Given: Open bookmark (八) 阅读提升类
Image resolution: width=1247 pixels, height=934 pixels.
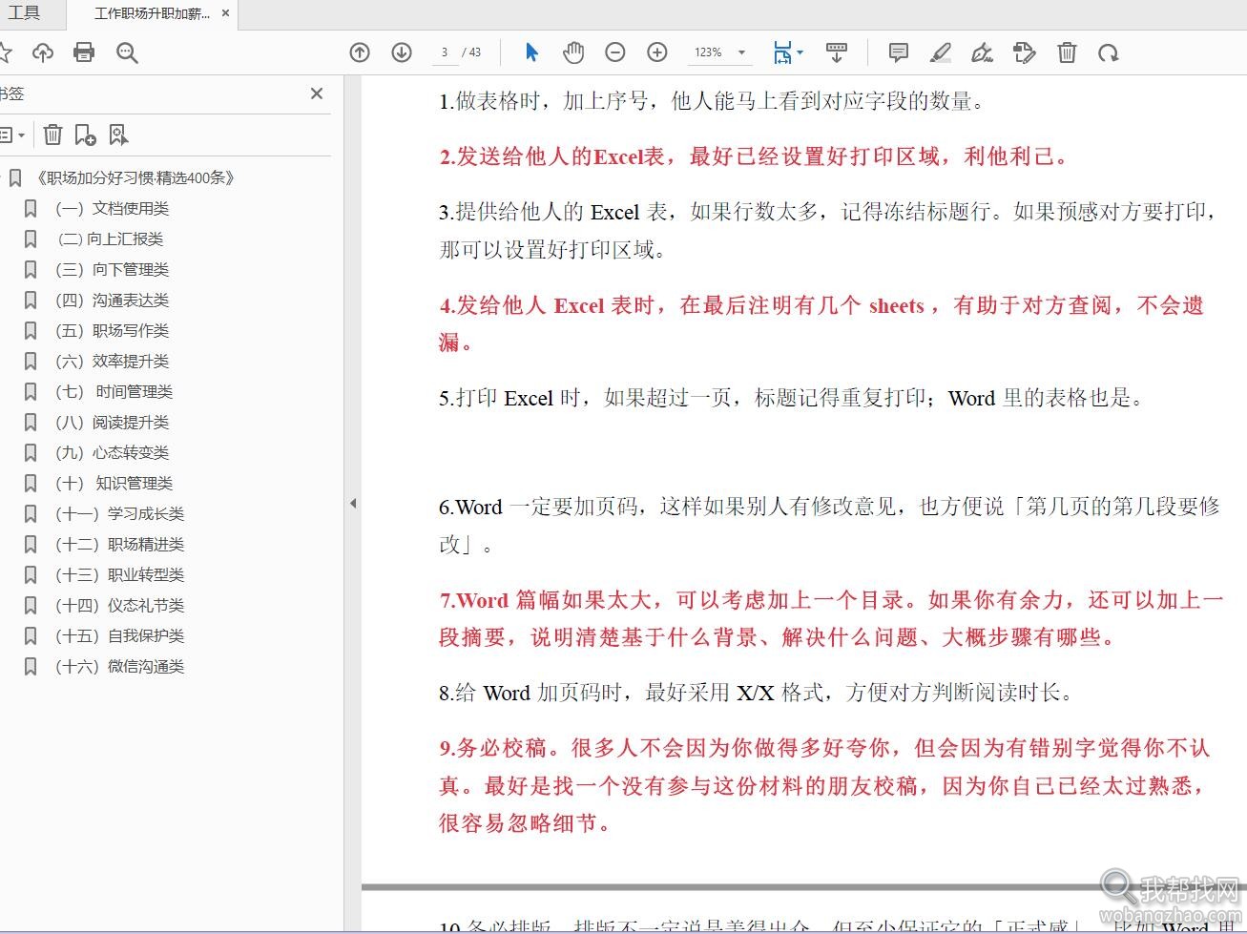Looking at the screenshot, I should pyautogui.click(x=112, y=422).
